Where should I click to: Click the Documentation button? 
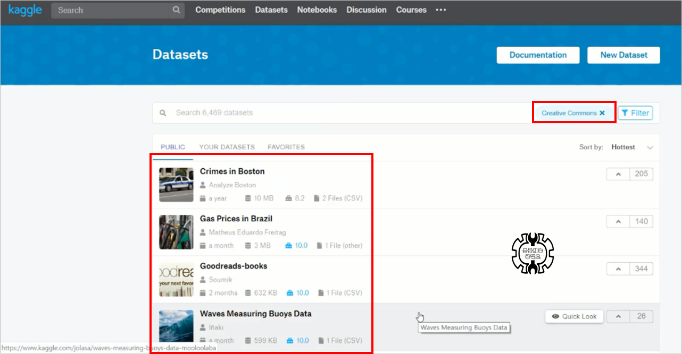point(538,55)
